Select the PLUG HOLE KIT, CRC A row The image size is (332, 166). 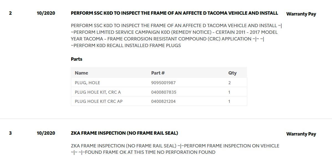pyautogui.click(x=159, y=92)
